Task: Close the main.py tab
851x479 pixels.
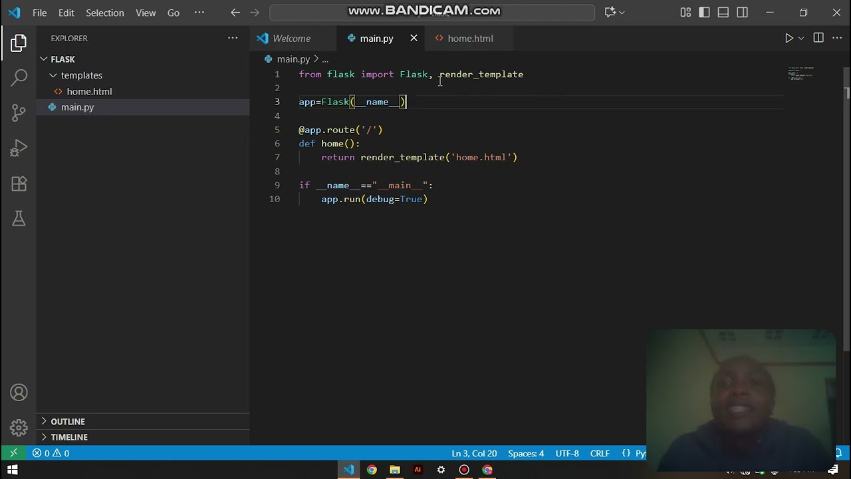Action: click(414, 38)
